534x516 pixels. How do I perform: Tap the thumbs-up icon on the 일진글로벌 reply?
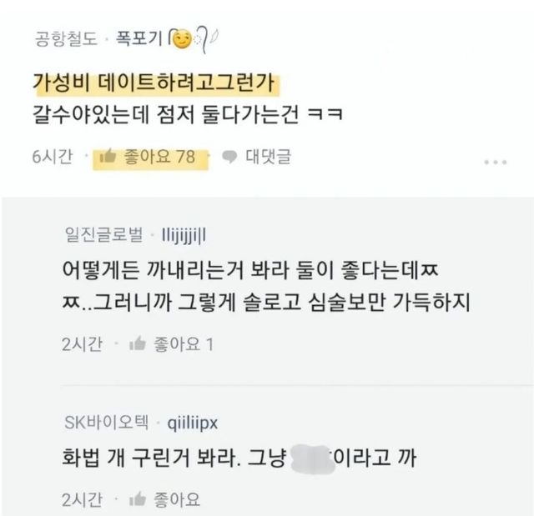point(139,344)
